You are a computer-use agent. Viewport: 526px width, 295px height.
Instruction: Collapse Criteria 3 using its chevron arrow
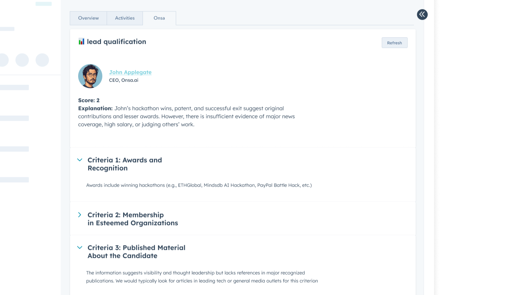point(80,248)
